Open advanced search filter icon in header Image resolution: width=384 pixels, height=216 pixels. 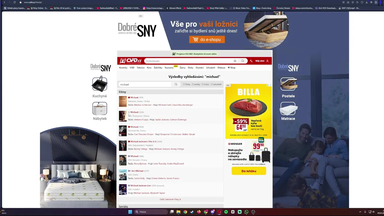235,61
